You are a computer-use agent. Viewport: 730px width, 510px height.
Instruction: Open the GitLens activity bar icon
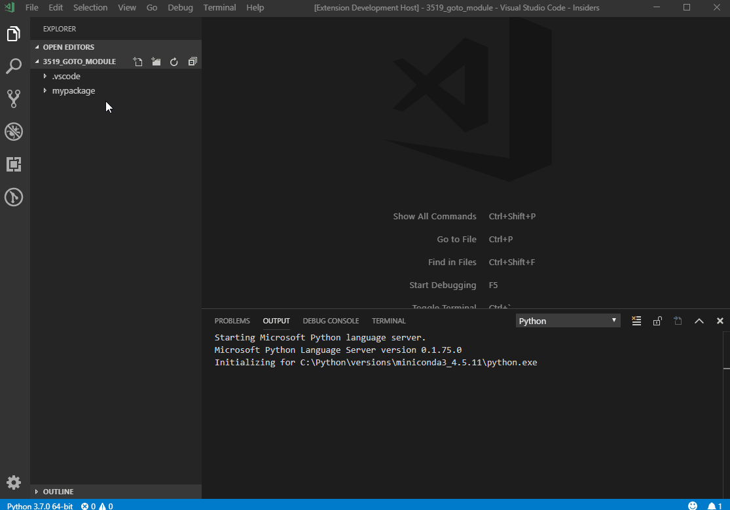pos(14,197)
